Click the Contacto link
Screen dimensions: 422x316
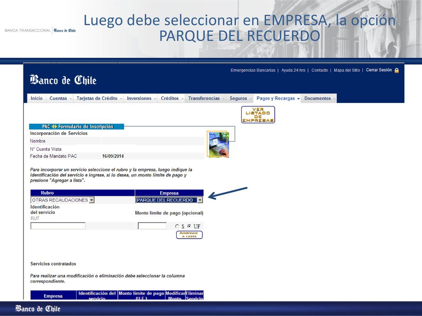319,70
